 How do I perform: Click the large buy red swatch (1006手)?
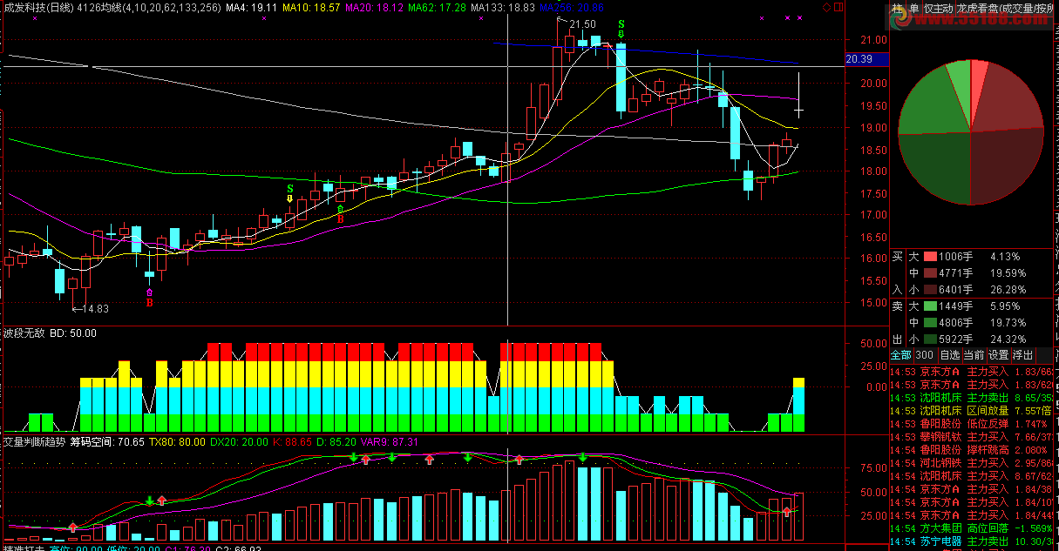(930, 258)
